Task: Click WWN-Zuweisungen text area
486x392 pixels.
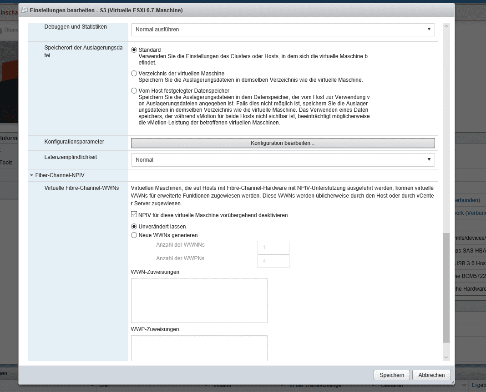Action: tap(199, 300)
